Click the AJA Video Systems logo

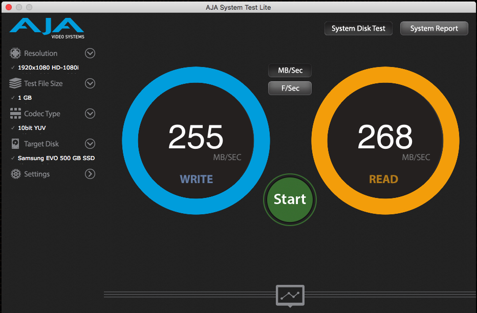click(x=47, y=28)
